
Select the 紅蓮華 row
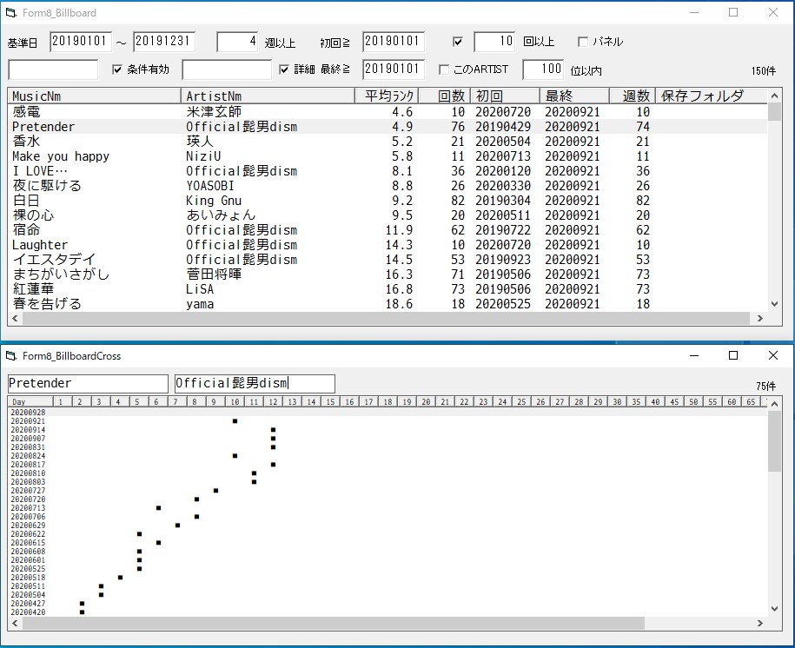click(388, 289)
